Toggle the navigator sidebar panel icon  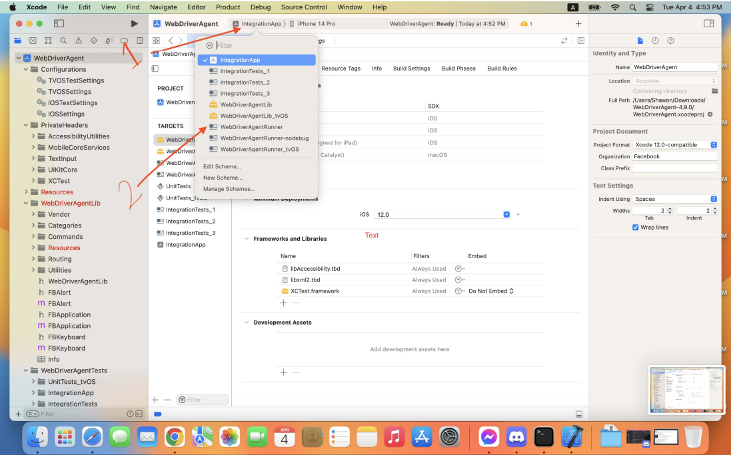tap(59, 24)
